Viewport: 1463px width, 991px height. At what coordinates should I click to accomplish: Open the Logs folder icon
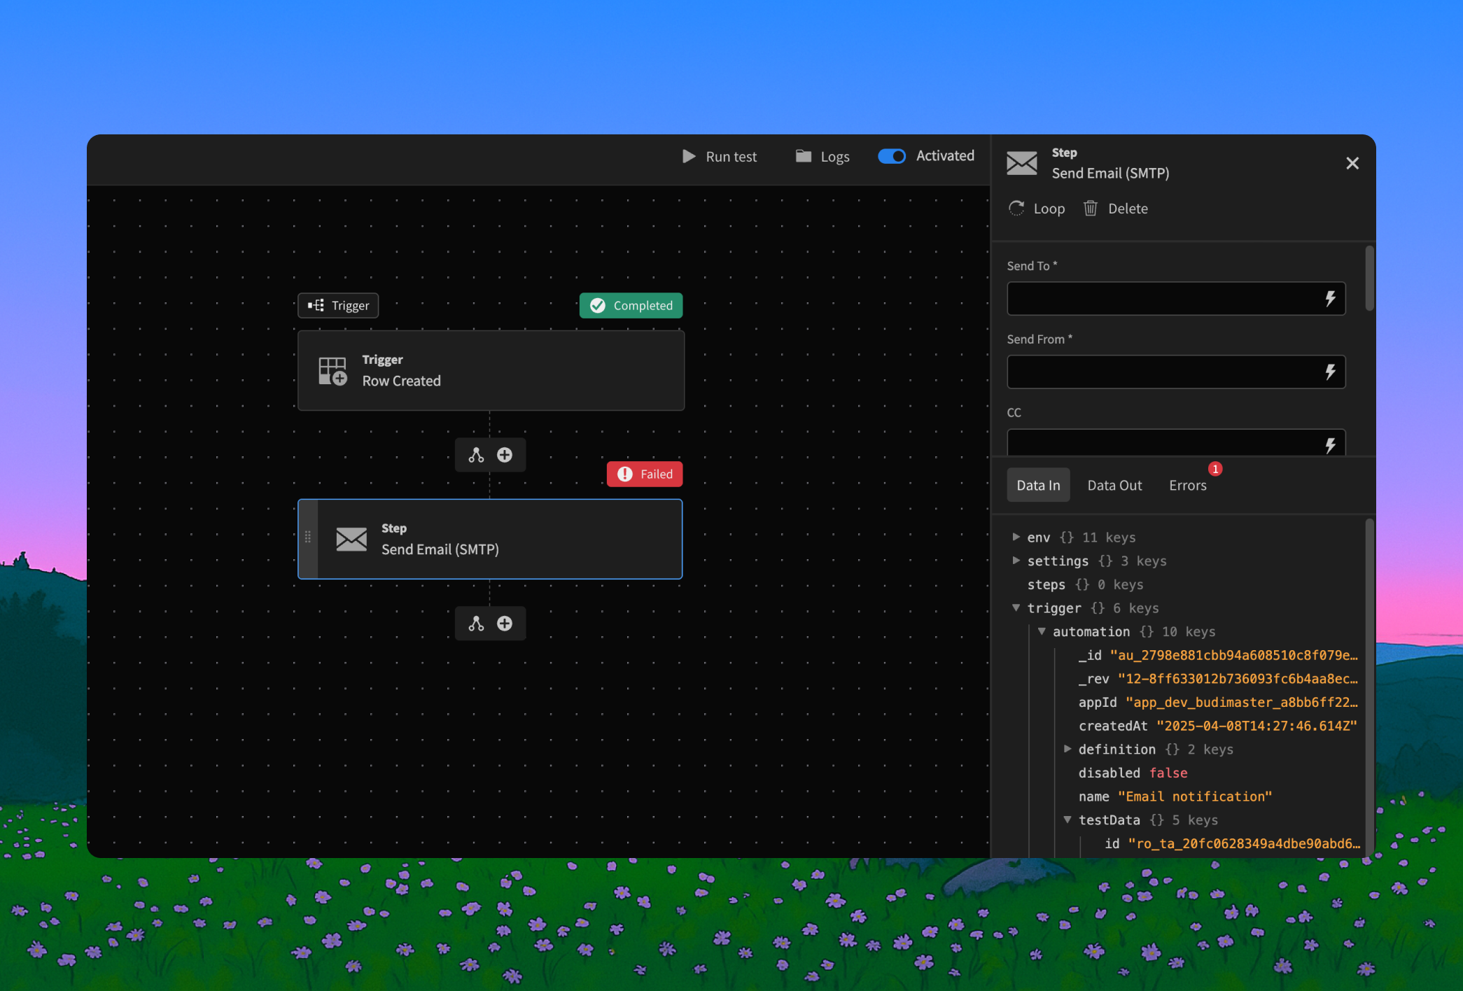pyautogui.click(x=803, y=156)
